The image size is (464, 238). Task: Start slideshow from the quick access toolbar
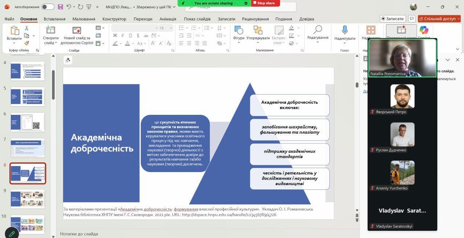(x=89, y=7)
